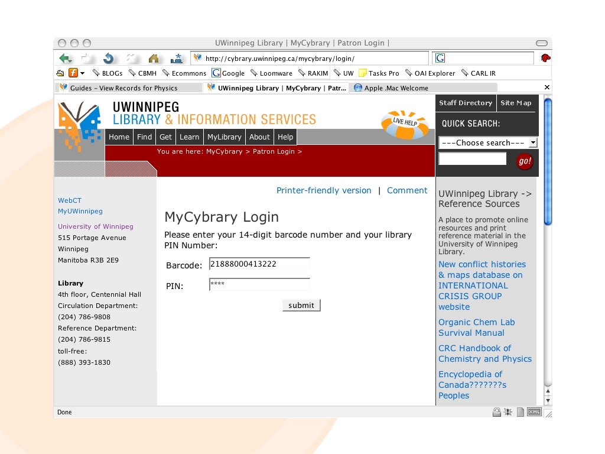The width and height of the screenshot is (605, 454).
Task: Go to the Home page icon
Action: coord(154,59)
